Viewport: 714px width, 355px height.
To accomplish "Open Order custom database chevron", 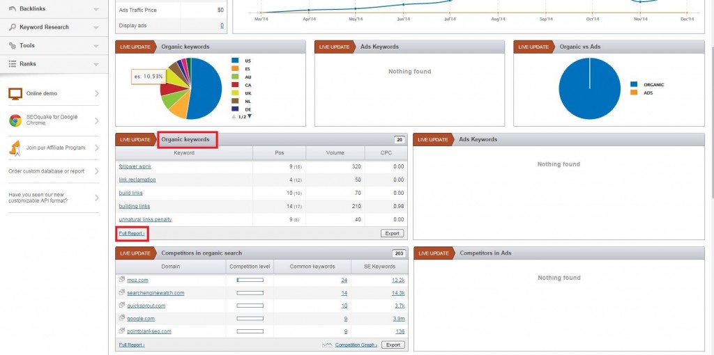I will (96, 171).
